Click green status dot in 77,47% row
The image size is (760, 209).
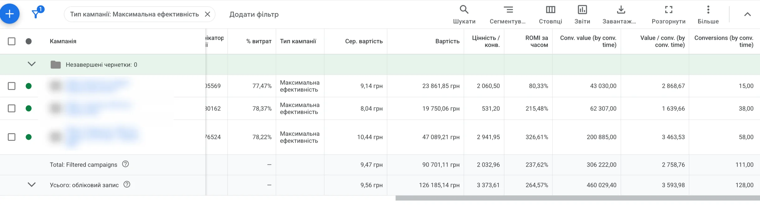29,86
